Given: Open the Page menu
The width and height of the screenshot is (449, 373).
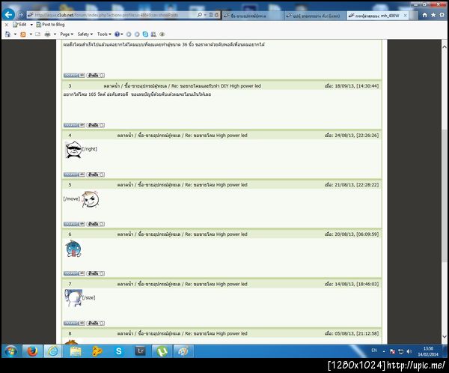Looking at the screenshot, I should click(x=67, y=34).
